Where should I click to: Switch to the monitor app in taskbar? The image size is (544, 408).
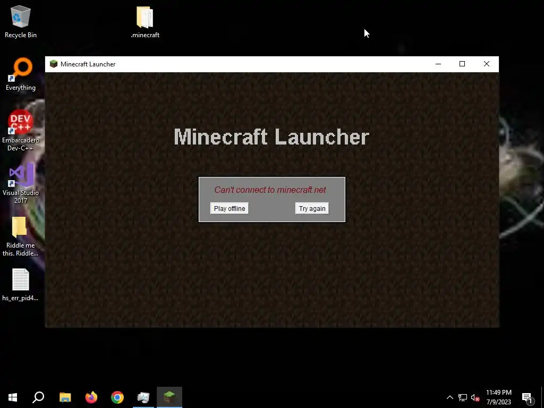tap(143, 397)
